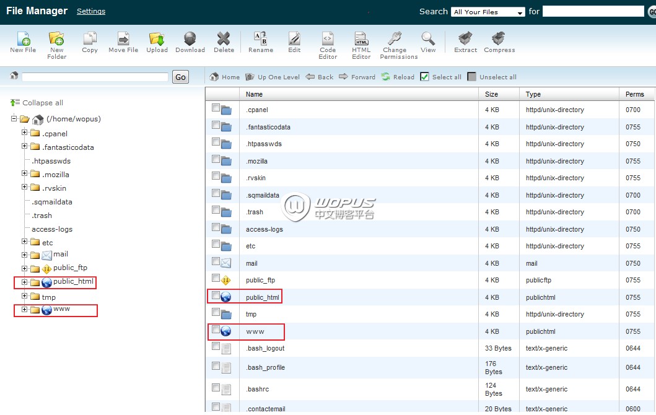This screenshot has height=415, width=656.
Task: Expand the .cpanel tree node
Action: pos(24,133)
